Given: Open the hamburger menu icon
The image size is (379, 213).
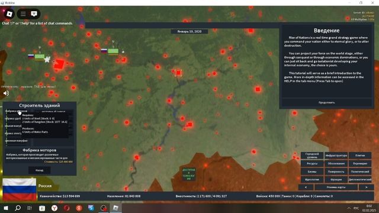Looking at the screenshot, I should (x=23, y=14).
